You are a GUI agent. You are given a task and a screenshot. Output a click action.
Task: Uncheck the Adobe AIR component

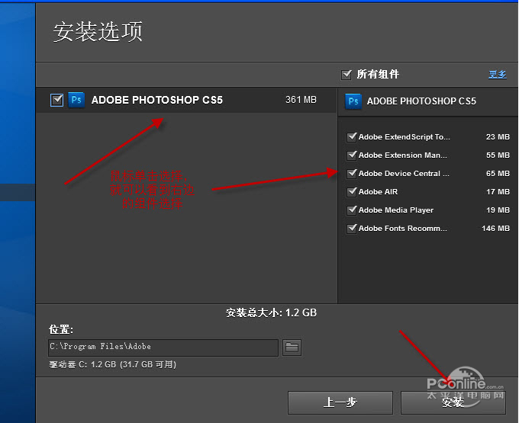352,191
